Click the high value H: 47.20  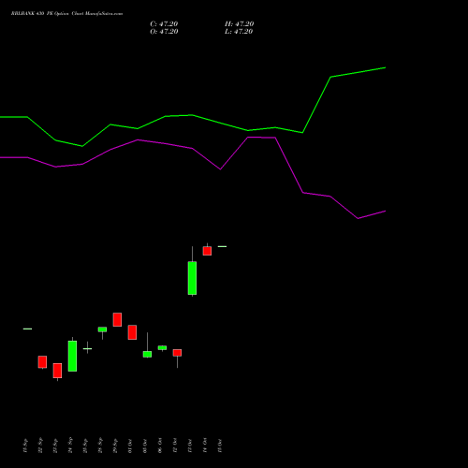pos(239,24)
